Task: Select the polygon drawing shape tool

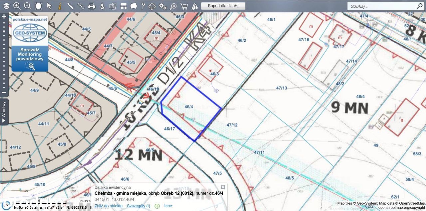Action: [133, 6]
